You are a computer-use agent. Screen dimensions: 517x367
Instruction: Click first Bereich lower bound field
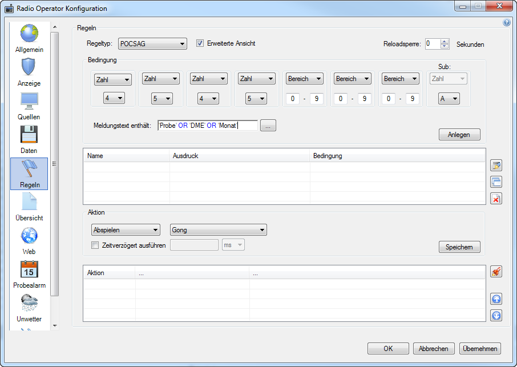(293, 99)
